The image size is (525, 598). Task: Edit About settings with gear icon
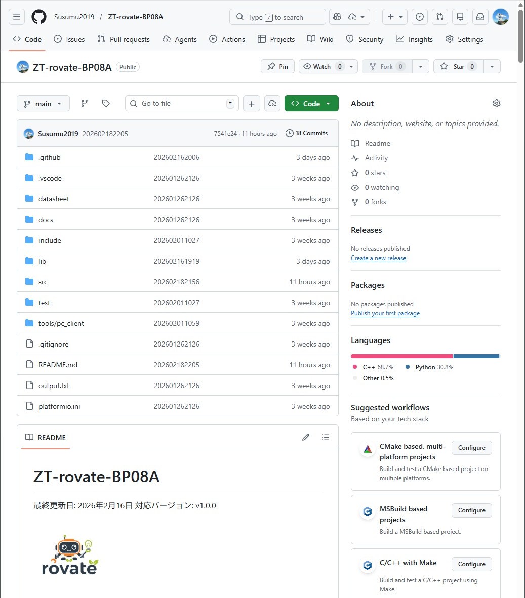coord(496,103)
